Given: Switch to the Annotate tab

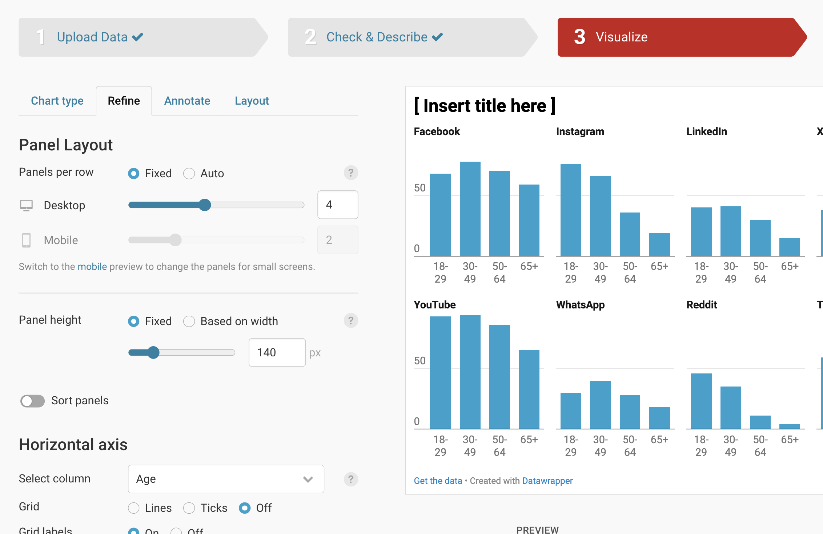Looking at the screenshot, I should [x=187, y=101].
